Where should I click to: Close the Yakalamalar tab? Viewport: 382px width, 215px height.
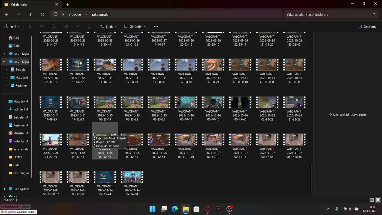coord(57,4)
